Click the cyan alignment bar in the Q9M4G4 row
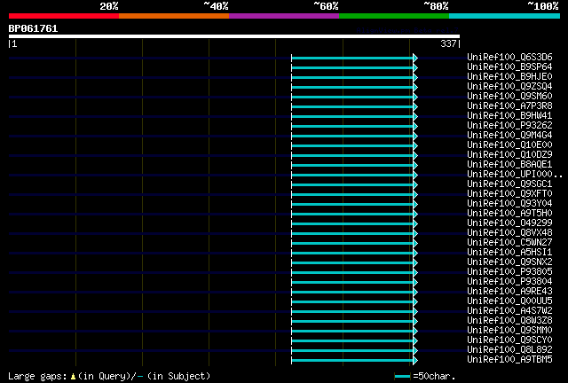 pyautogui.click(x=352, y=137)
